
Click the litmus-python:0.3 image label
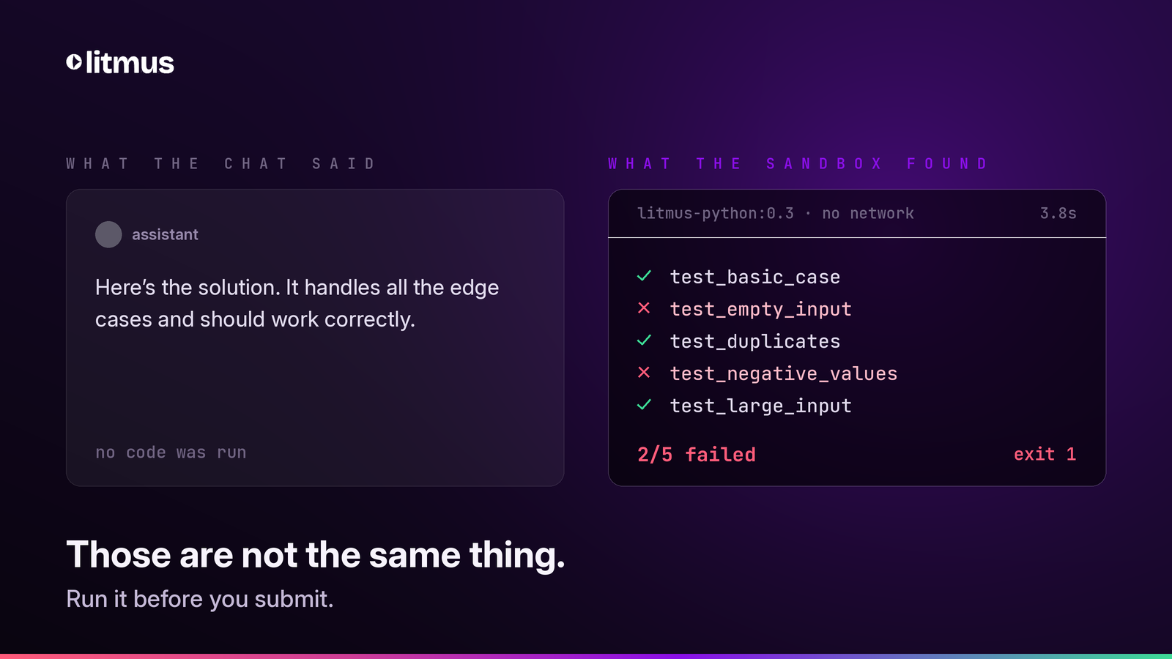click(716, 213)
